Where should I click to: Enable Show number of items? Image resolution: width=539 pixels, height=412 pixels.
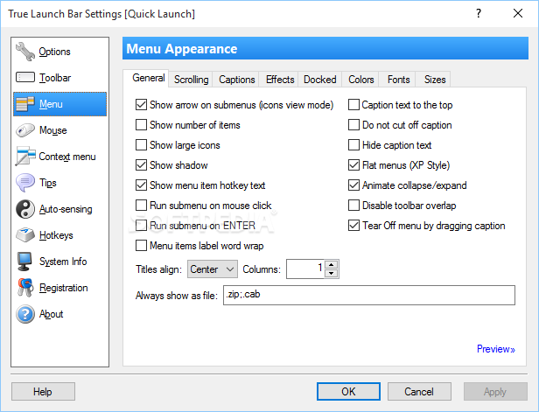[x=141, y=125]
